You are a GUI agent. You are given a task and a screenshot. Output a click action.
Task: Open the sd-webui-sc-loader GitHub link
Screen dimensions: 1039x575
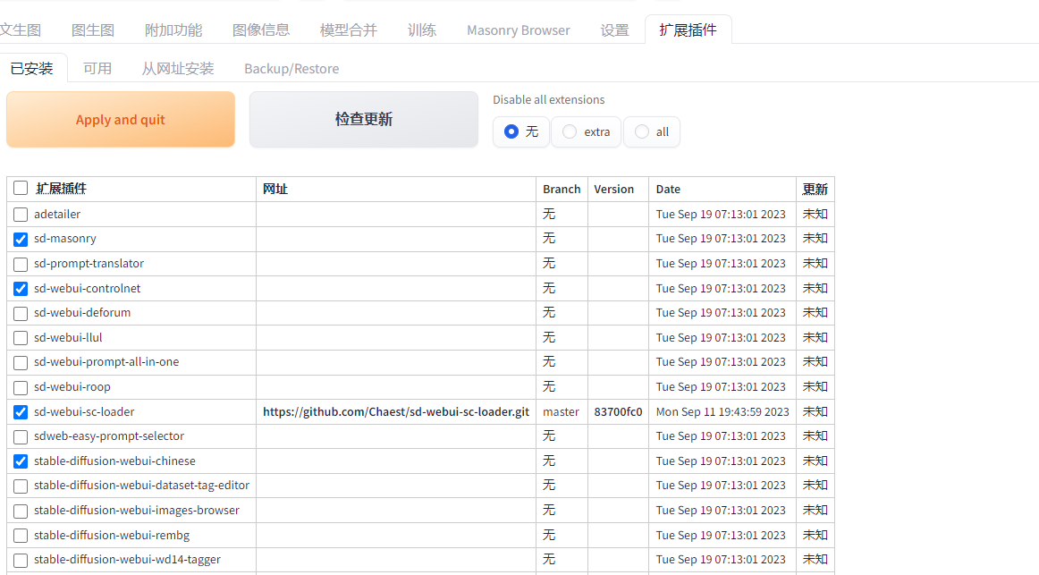pyautogui.click(x=395, y=411)
